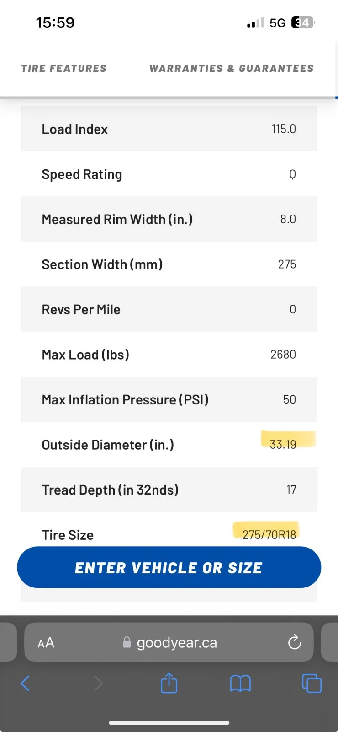Tap the lock icon beside goodyear.ca

coord(127,642)
